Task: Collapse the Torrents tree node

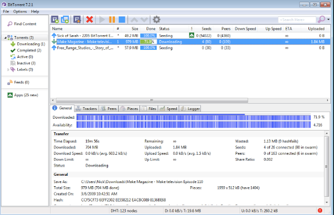Action: [x=5, y=38]
